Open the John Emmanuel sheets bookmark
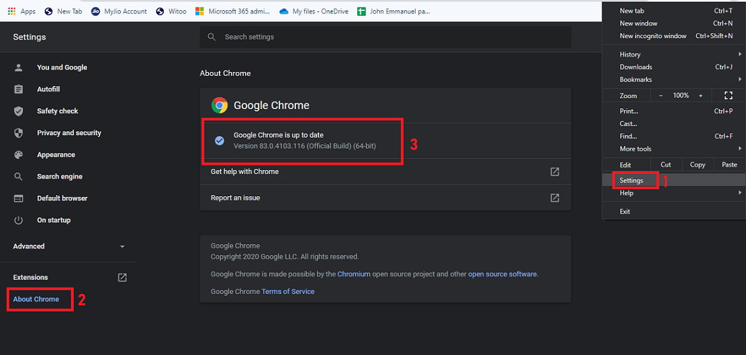 click(394, 11)
